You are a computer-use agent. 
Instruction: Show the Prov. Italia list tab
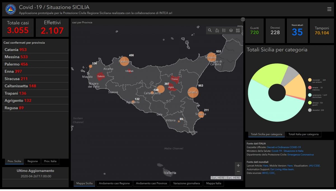[x=50, y=161]
